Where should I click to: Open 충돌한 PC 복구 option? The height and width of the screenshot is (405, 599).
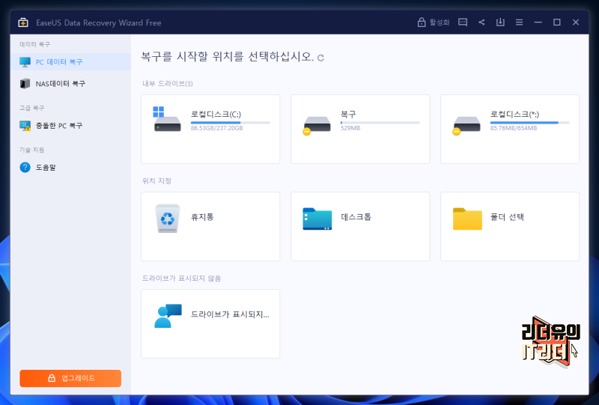pyautogui.click(x=70, y=125)
